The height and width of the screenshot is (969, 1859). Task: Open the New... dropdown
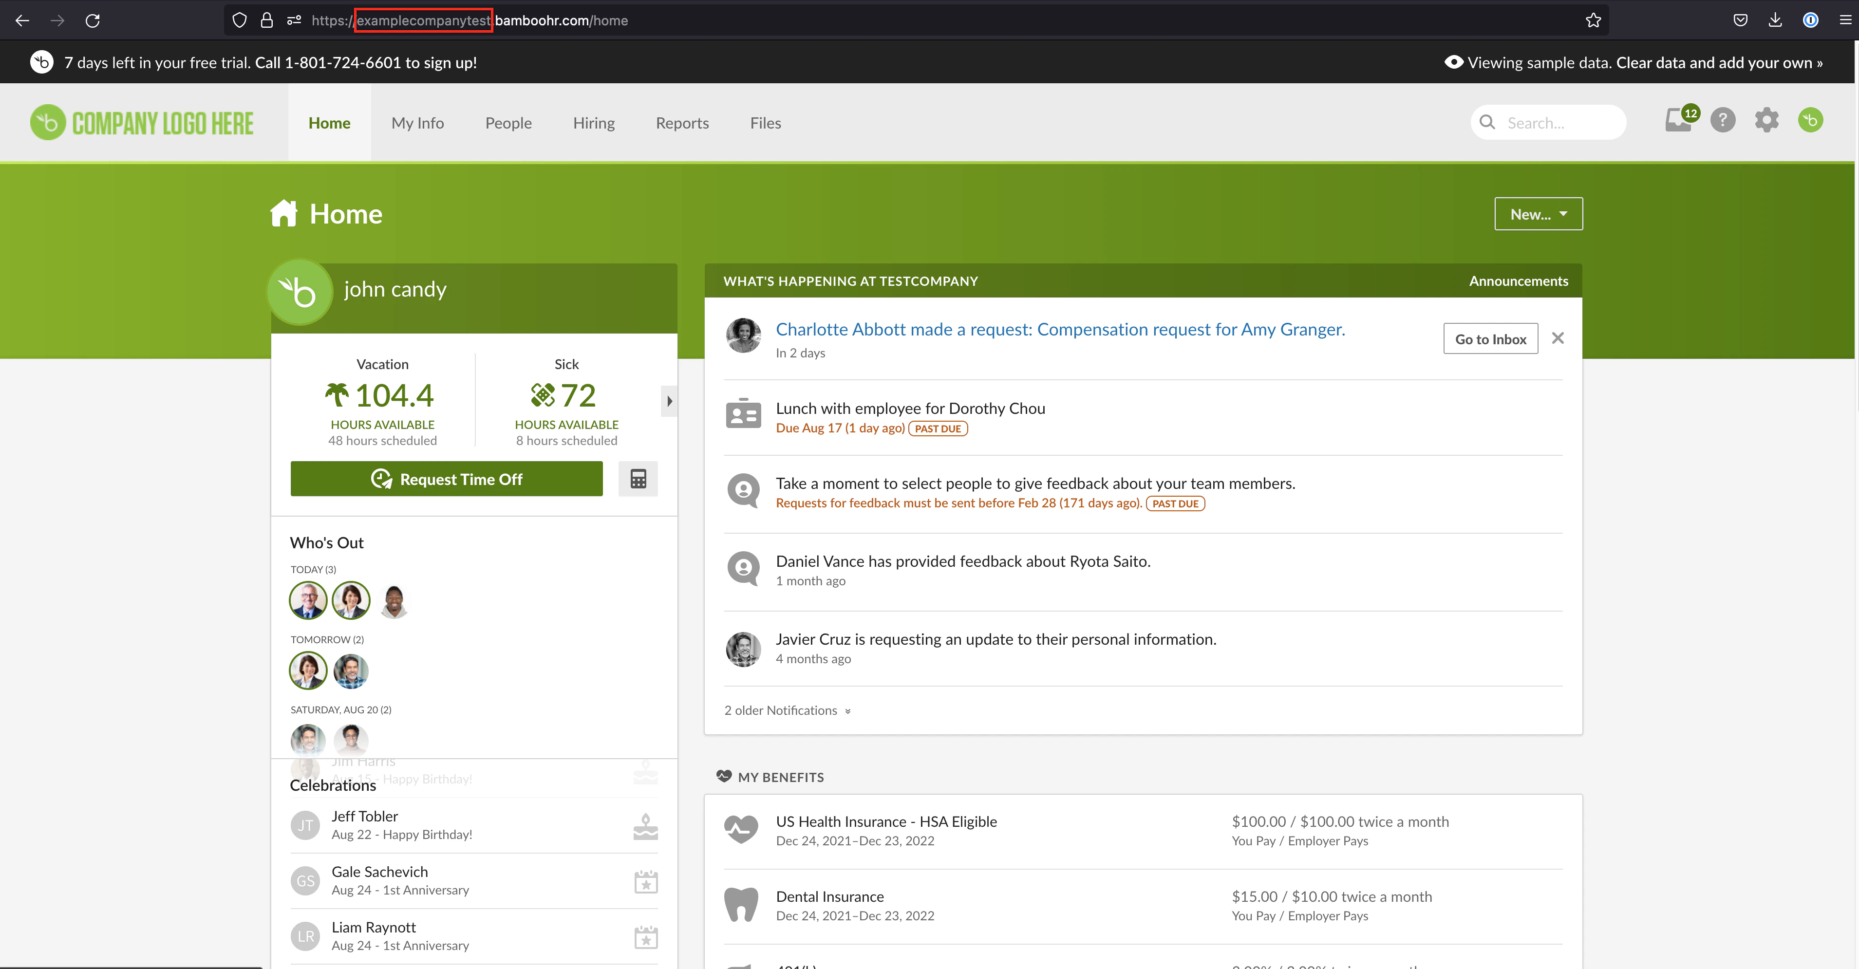pyautogui.click(x=1538, y=214)
